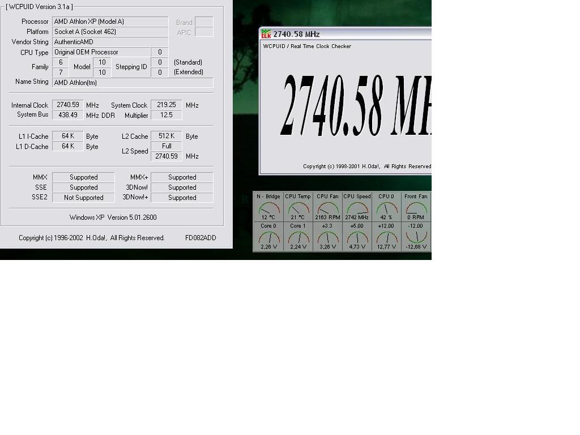580x435 pixels.
Task: Click the CPU Type 'Original OEM Processor' field
Action: pos(101,52)
